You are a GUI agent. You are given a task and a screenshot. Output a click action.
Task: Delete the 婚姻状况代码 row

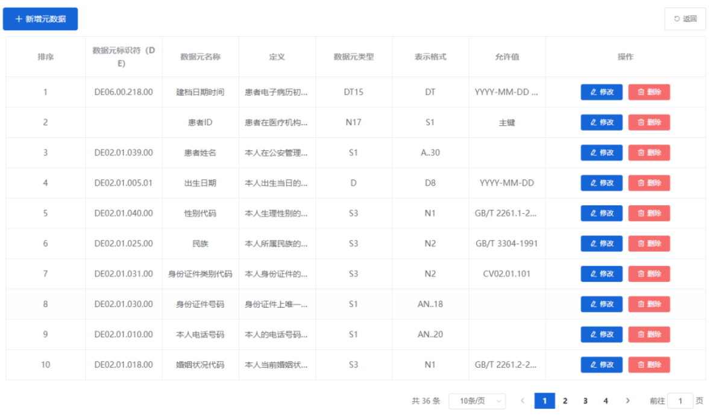point(649,365)
